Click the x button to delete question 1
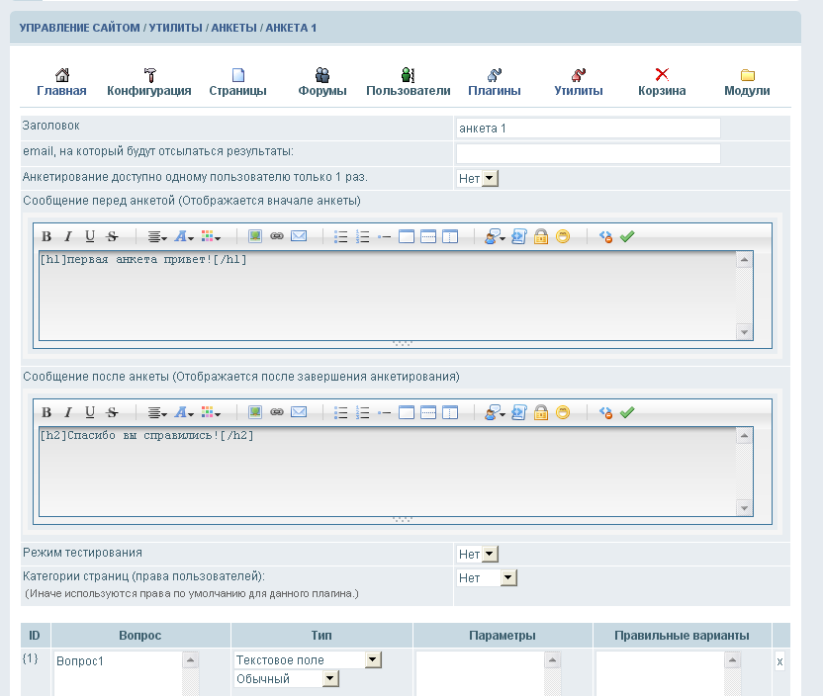 pos(779,661)
